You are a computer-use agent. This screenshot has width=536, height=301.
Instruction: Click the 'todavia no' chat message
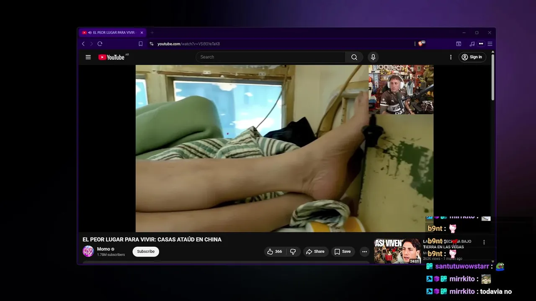[x=496, y=291]
